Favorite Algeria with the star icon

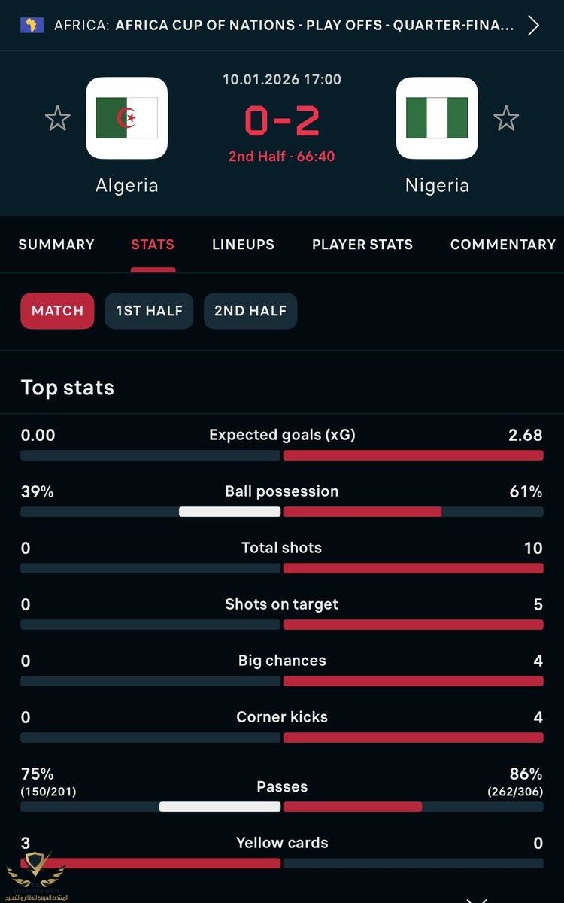pyautogui.click(x=58, y=119)
